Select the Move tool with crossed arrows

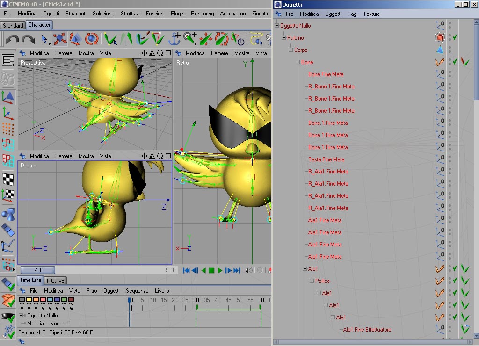[60, 39]
